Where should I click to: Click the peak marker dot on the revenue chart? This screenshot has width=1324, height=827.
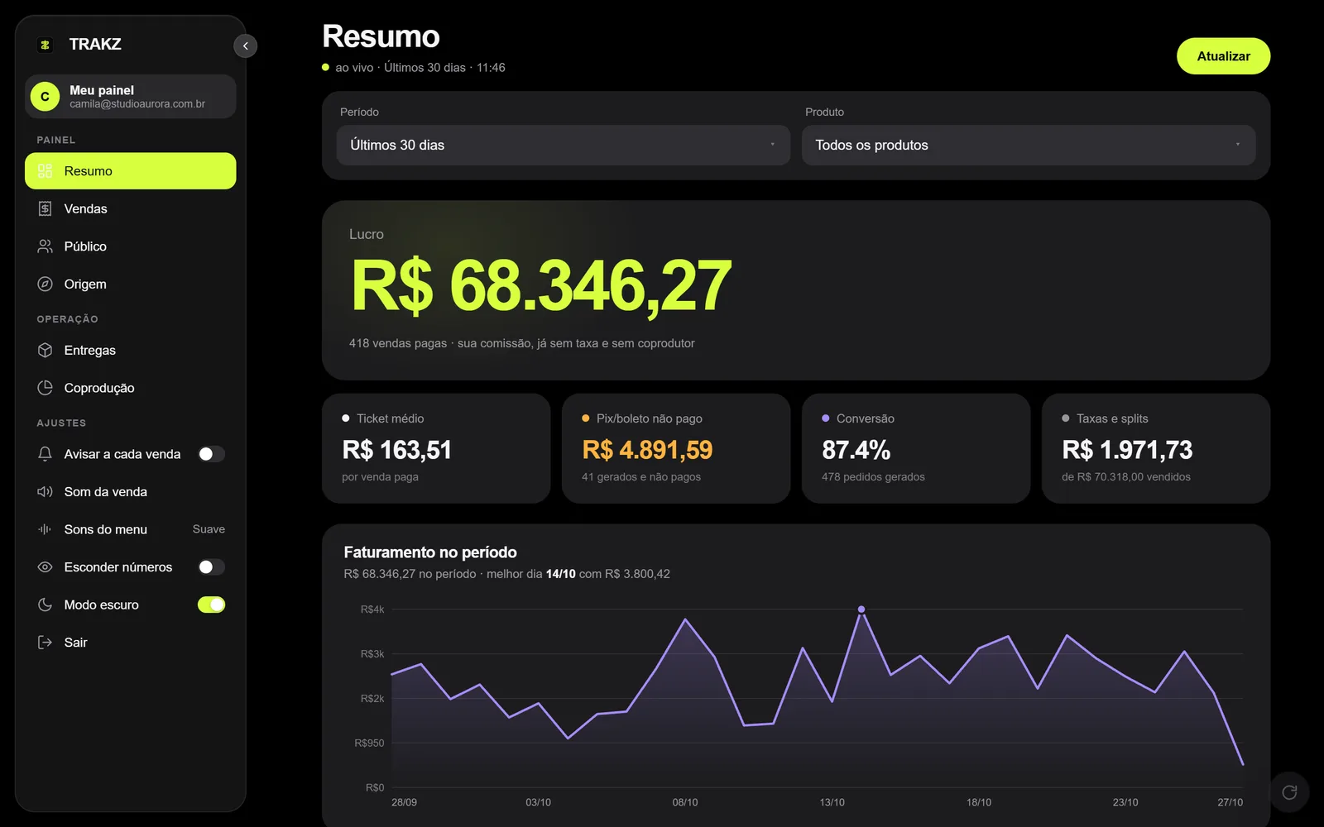click(x=861, y=609)
